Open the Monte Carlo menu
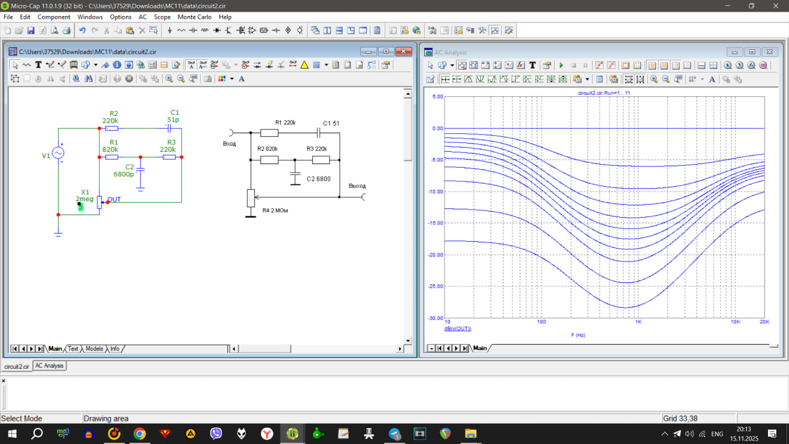 click(x=194, y=17)
